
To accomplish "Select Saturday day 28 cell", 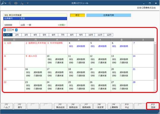I will pyautogui.click(x=143, y=86).
